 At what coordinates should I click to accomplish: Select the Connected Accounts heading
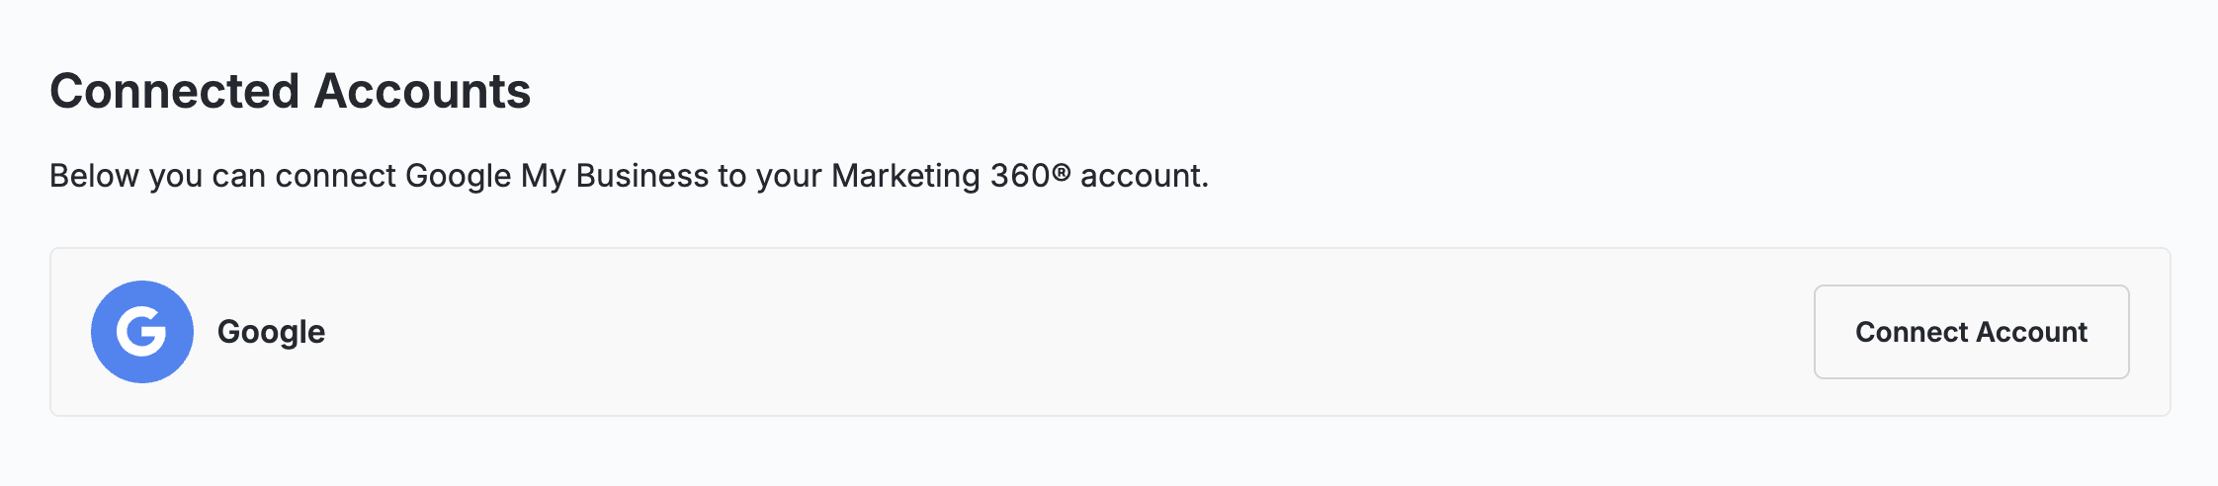click(290, 91)
